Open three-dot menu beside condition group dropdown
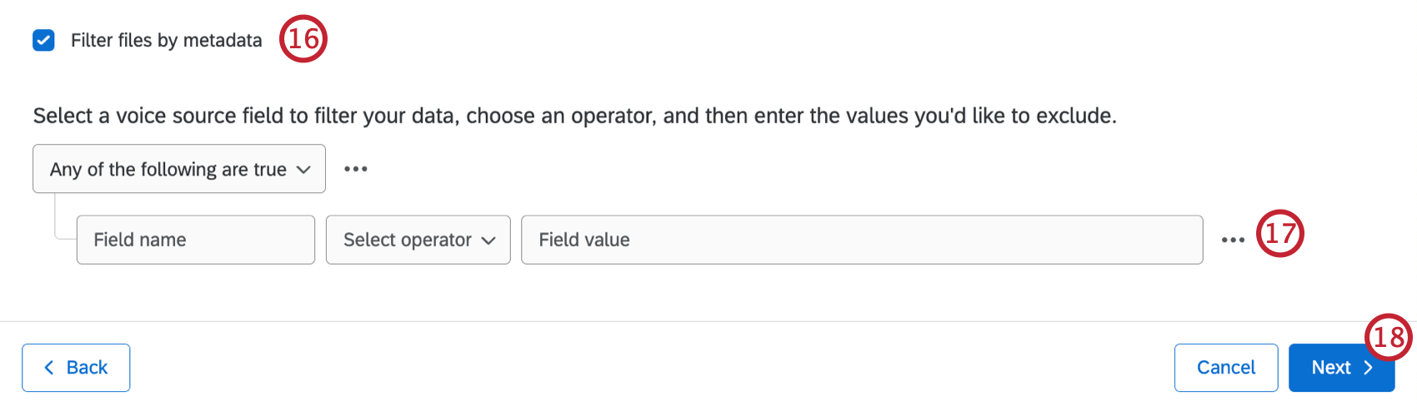Screen dimensions: 1417x411 (356, 169)
